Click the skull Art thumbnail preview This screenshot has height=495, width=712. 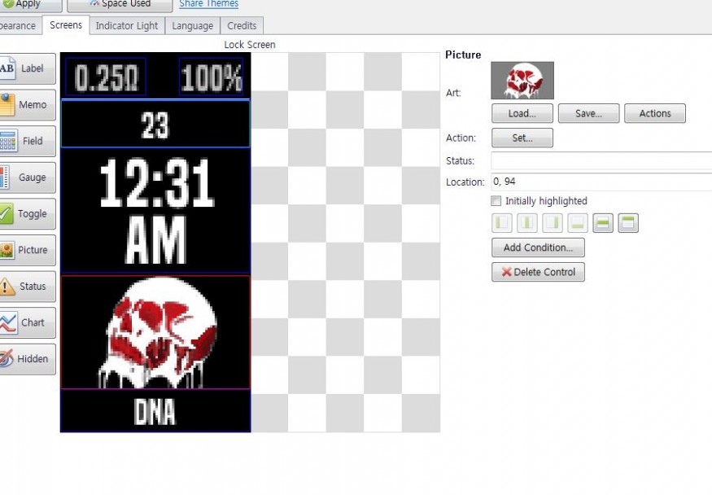[522, 81]
